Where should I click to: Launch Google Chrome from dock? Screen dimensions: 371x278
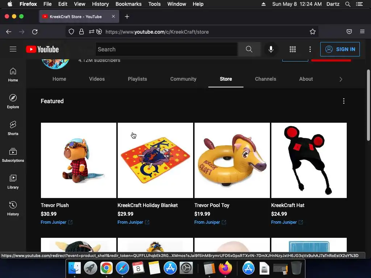[106, 268]
